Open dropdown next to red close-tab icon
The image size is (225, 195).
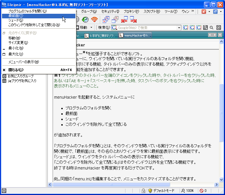coord(209,11)
